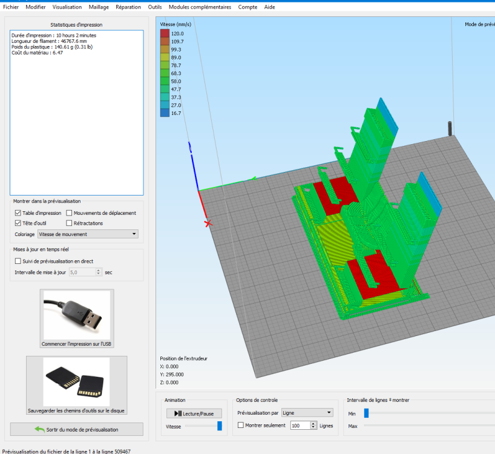Click the green 58.0 speed legend swatch
495x454 pixels.
(165, 81)
